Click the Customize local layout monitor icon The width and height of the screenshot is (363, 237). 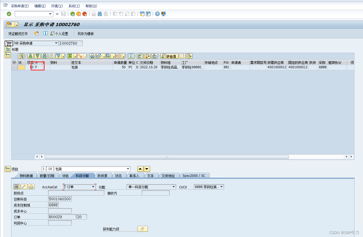163,14
